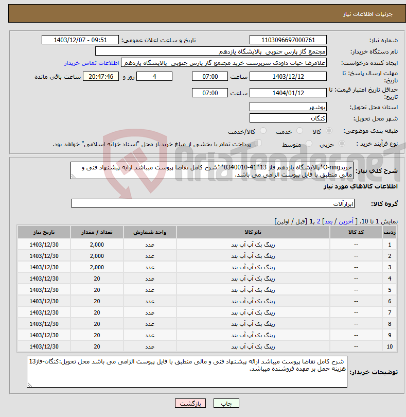The image size is (406, 417).
Task: Click the جزئیات اطلاعات نیاز page title
Action: [368, 14]
